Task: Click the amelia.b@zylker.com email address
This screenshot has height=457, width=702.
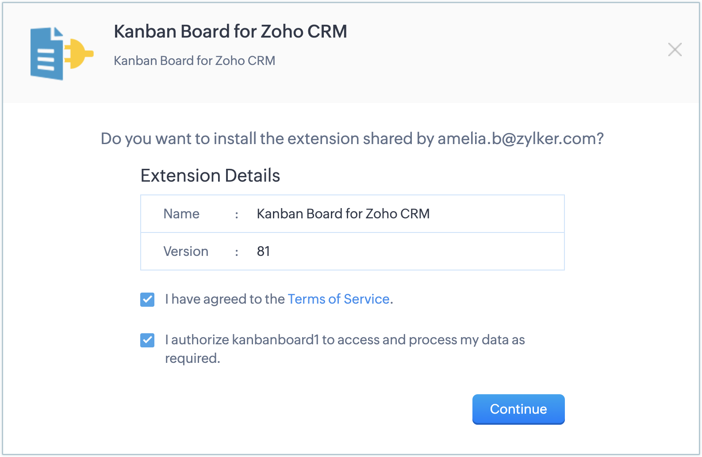Action: pyautogui.click(x=517, y=139)
